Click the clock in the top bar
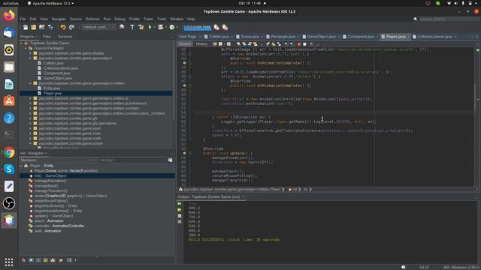This screenshot has width=481, height=270. (x=250, y=3)
